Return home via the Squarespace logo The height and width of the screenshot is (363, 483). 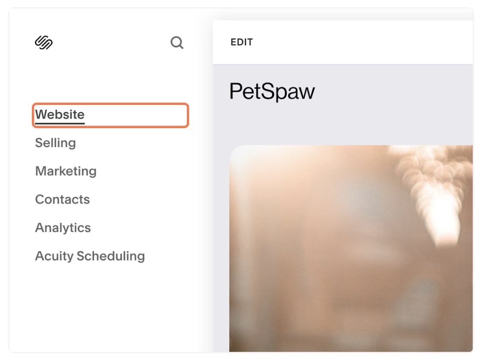44,43
